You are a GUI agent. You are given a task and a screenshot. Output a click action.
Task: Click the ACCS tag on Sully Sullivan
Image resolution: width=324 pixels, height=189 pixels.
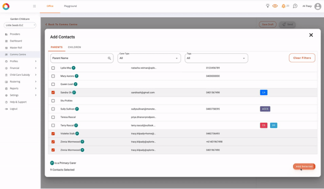click(265, 109)
